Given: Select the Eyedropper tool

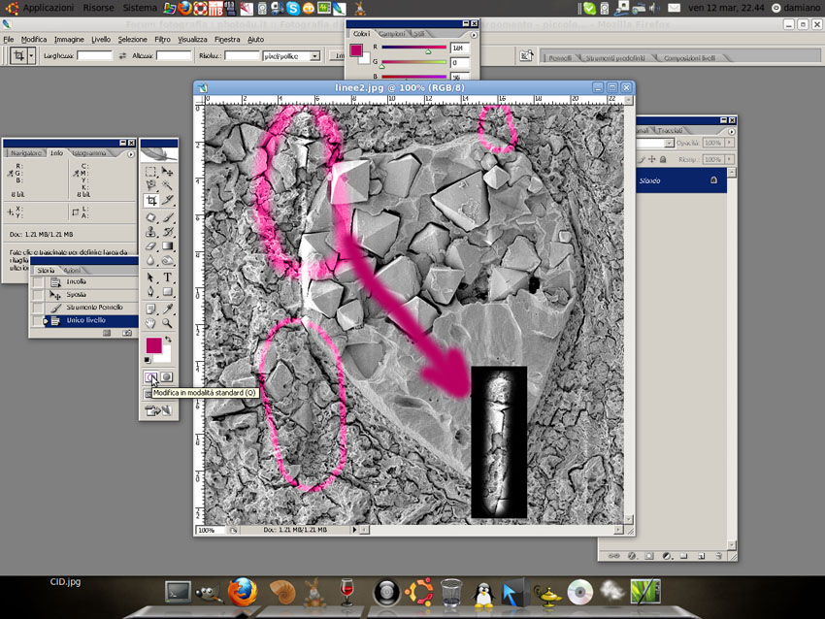Looking at the screenshot, I should click(167, 309).
